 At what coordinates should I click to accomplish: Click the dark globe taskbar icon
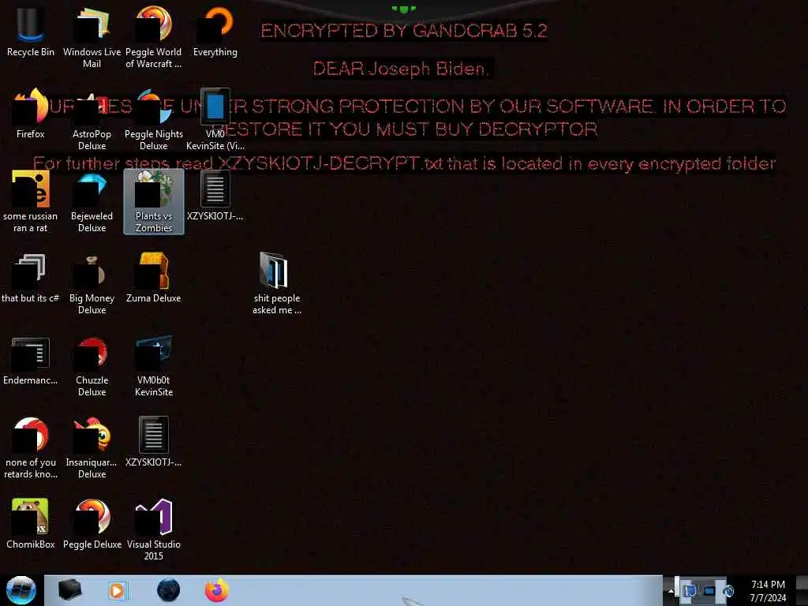[168, 590]
